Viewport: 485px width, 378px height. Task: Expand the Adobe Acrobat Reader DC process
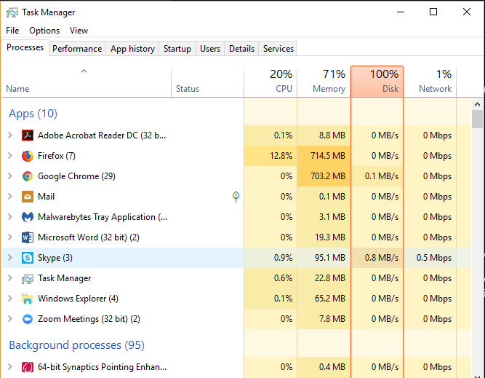(x=10, y=135)
